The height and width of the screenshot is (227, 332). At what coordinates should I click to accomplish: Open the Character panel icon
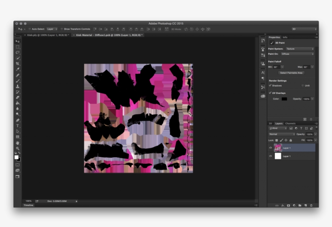pos(263,73)
